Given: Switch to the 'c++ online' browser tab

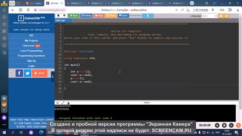Looking at the screenshot, I should (x=34, y=3).
